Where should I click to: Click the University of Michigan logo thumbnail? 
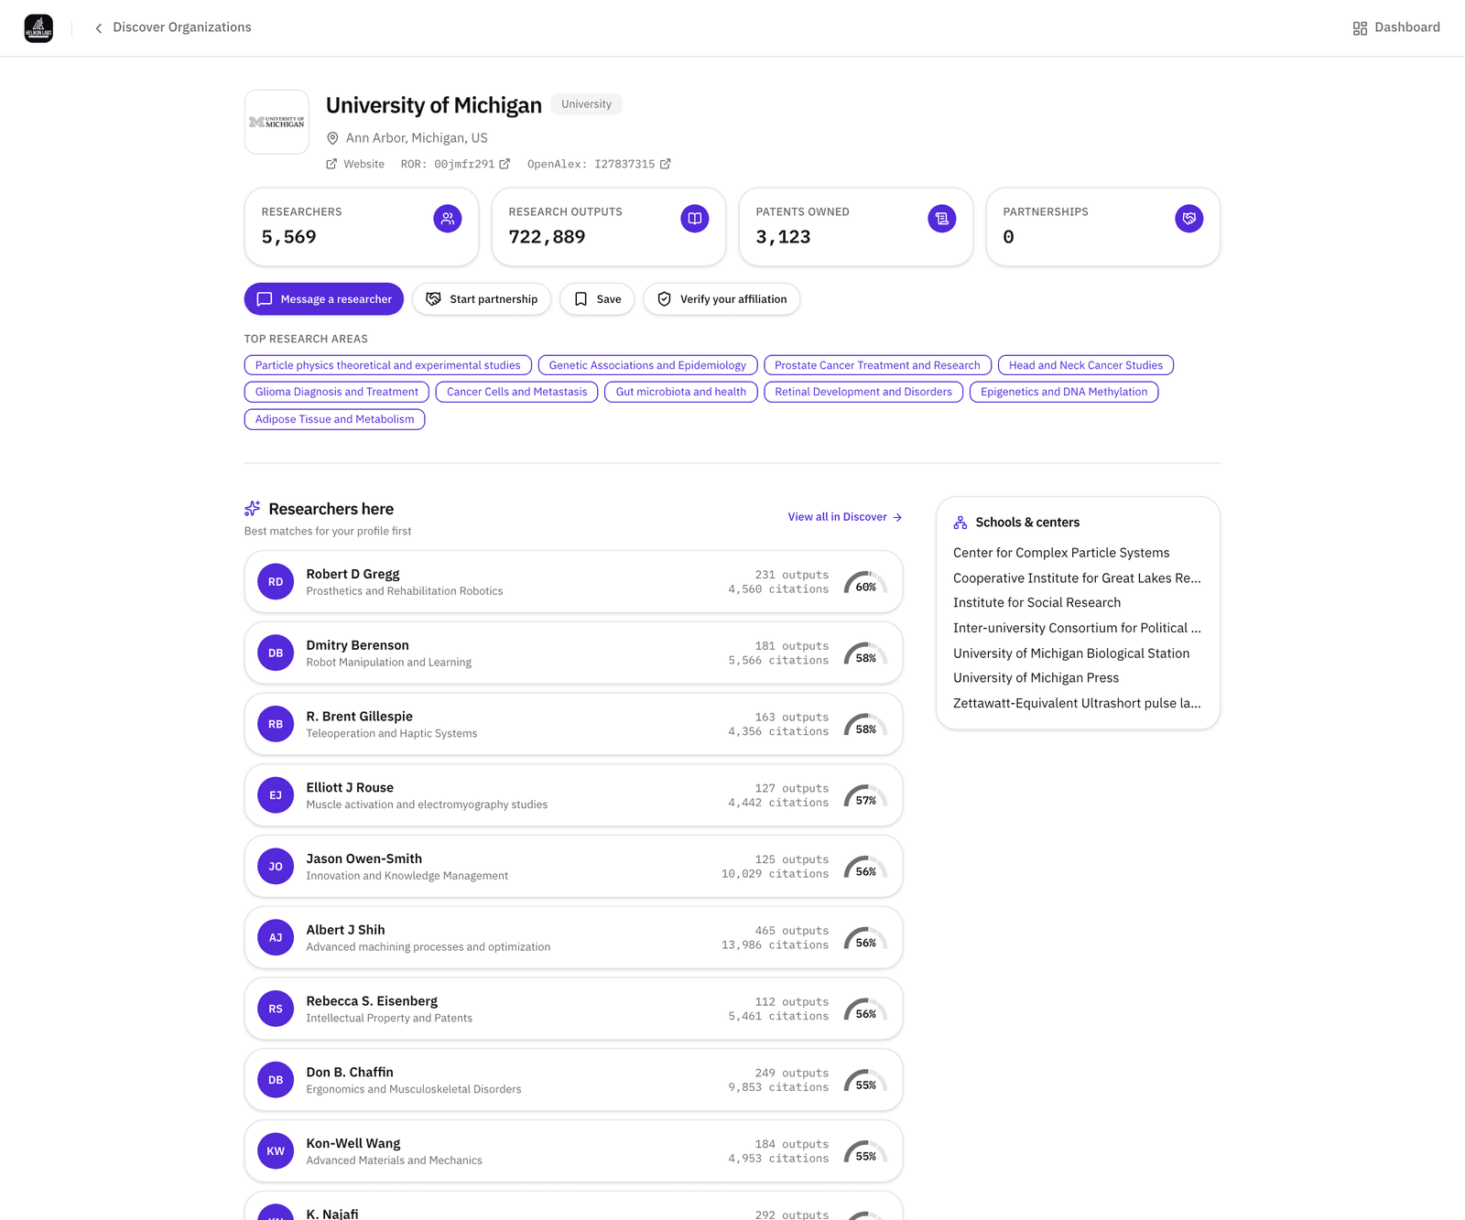[x=277, y=122]
